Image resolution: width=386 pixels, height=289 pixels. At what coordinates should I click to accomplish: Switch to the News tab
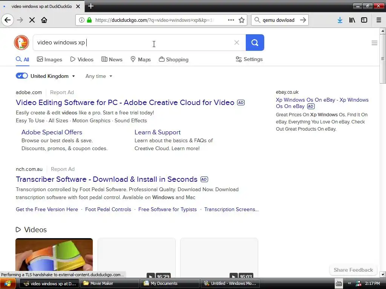coord(112,59)
